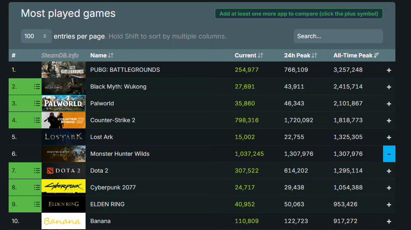The height and width of the screenshot is (230, 411).
Task: Select all-time peak value 1,054,388
Action: coord(348,187)
